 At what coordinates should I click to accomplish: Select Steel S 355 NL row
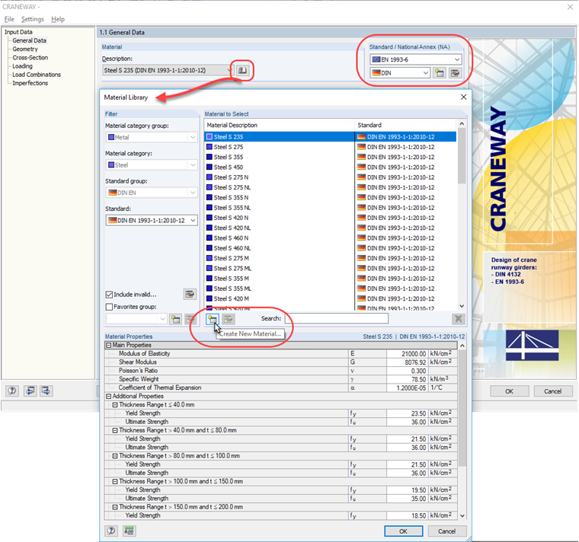click(331, 208)
